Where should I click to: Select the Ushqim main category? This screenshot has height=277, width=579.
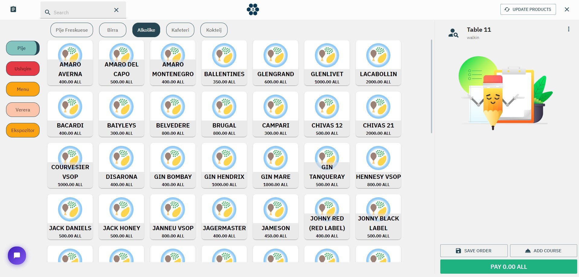[23, 69]
